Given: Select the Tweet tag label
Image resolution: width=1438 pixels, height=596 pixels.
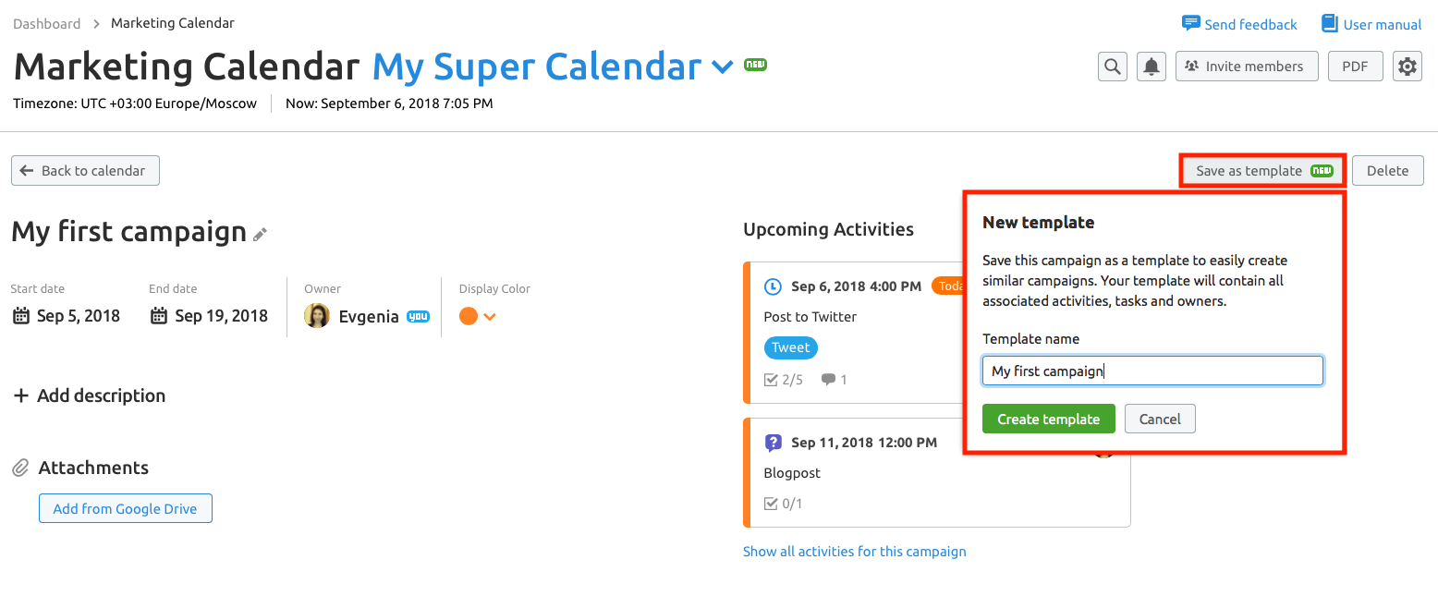Looking at the screenshot, I should point(791,347).
